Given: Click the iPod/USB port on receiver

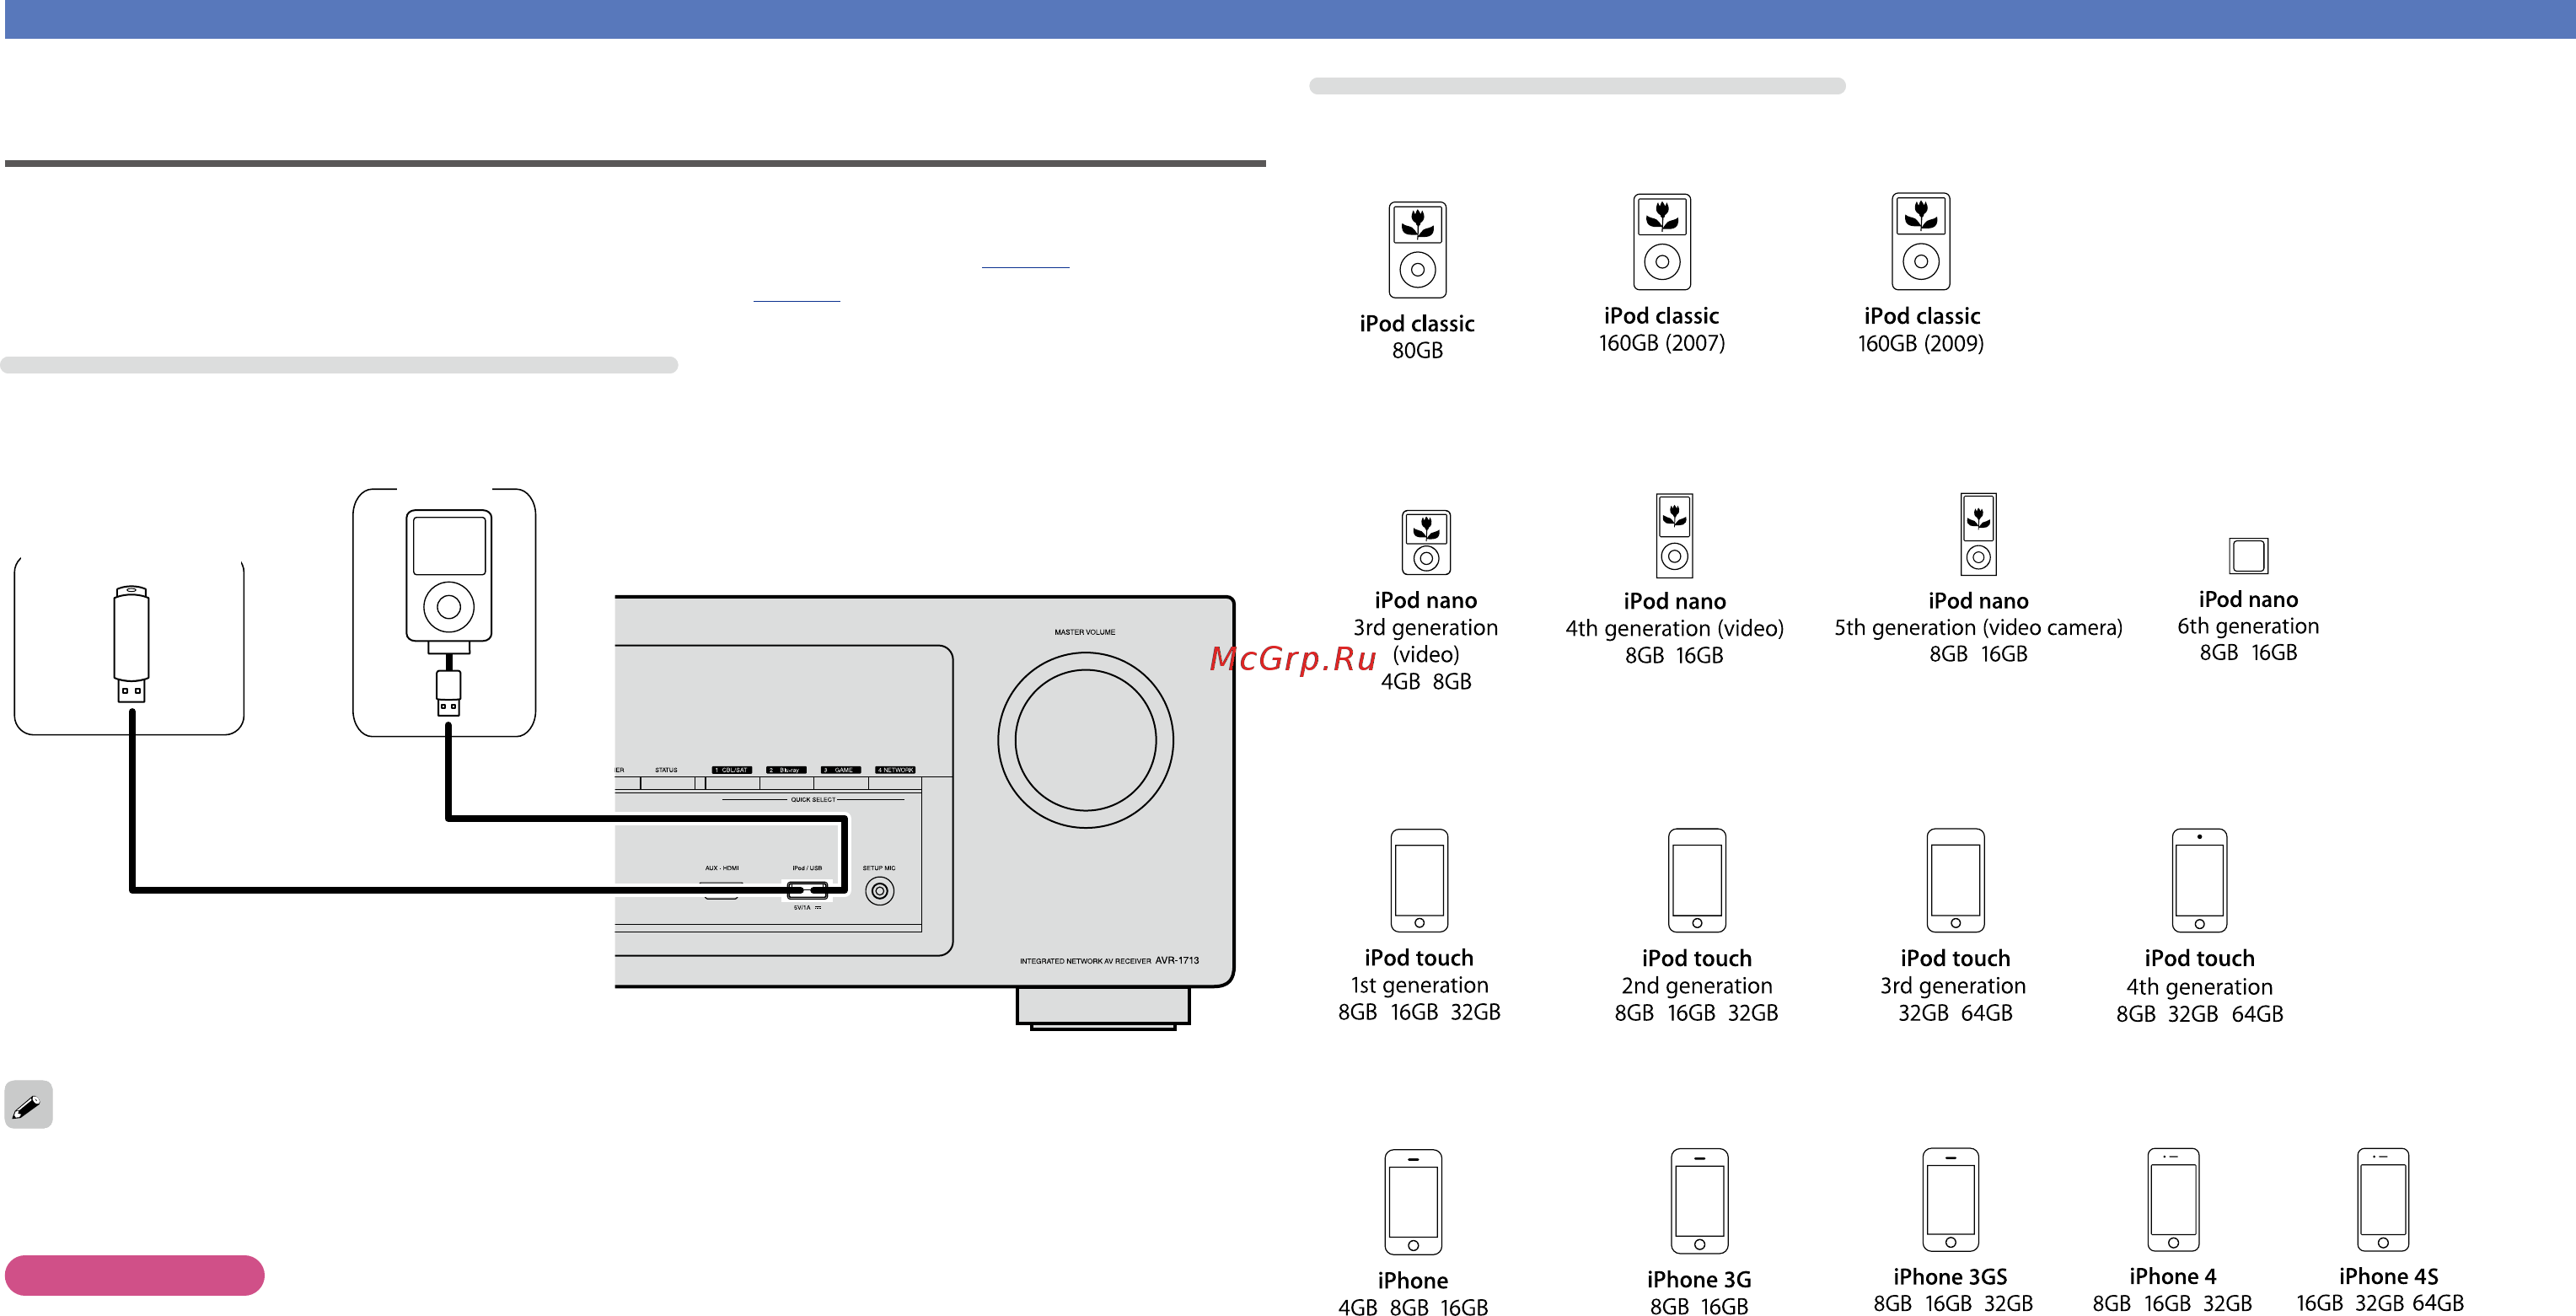Looking at the screenshot, I should [807, 890].
